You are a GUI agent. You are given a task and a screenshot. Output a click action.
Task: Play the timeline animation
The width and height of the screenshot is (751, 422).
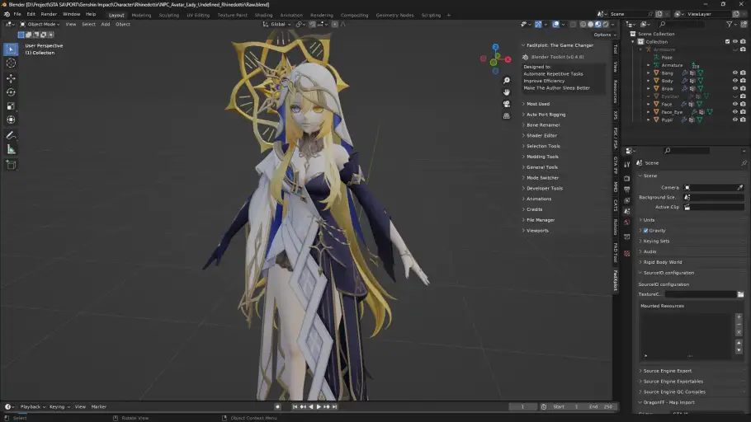click(x=319, y=406)
